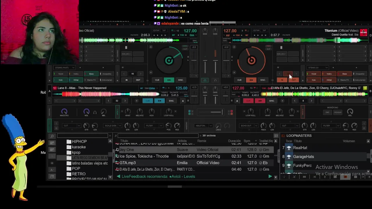Open the ECHO OUT effect dropdown
The width and height of the screenshot is (372, 209).
point(249,126)
